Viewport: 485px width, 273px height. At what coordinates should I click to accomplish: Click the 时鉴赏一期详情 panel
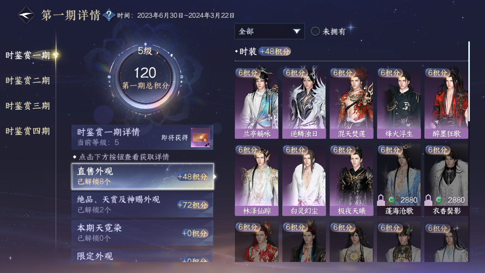[x=142, y=138]
